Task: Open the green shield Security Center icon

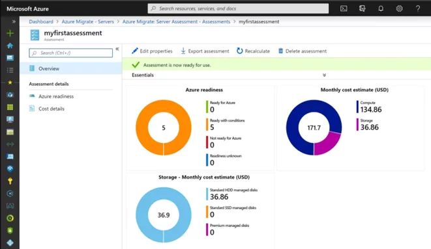Action: click(10, 230)
